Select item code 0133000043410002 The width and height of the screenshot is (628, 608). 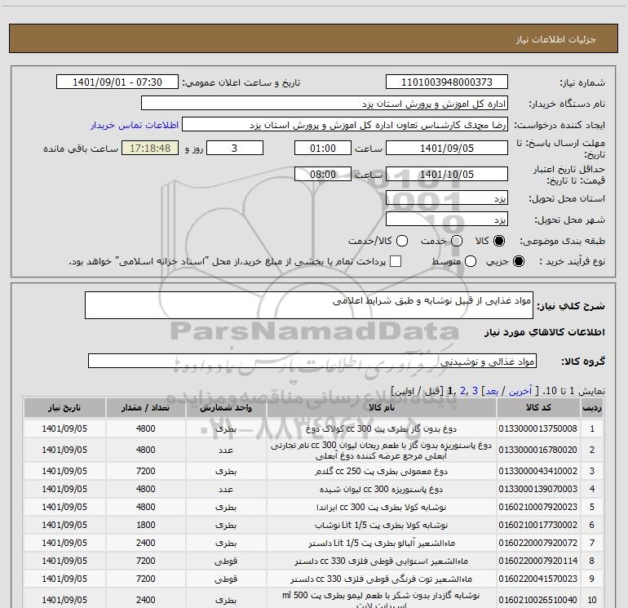(x=538, y=471)
